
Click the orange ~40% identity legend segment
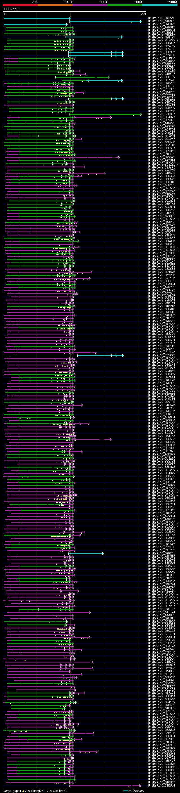[55, 5]
